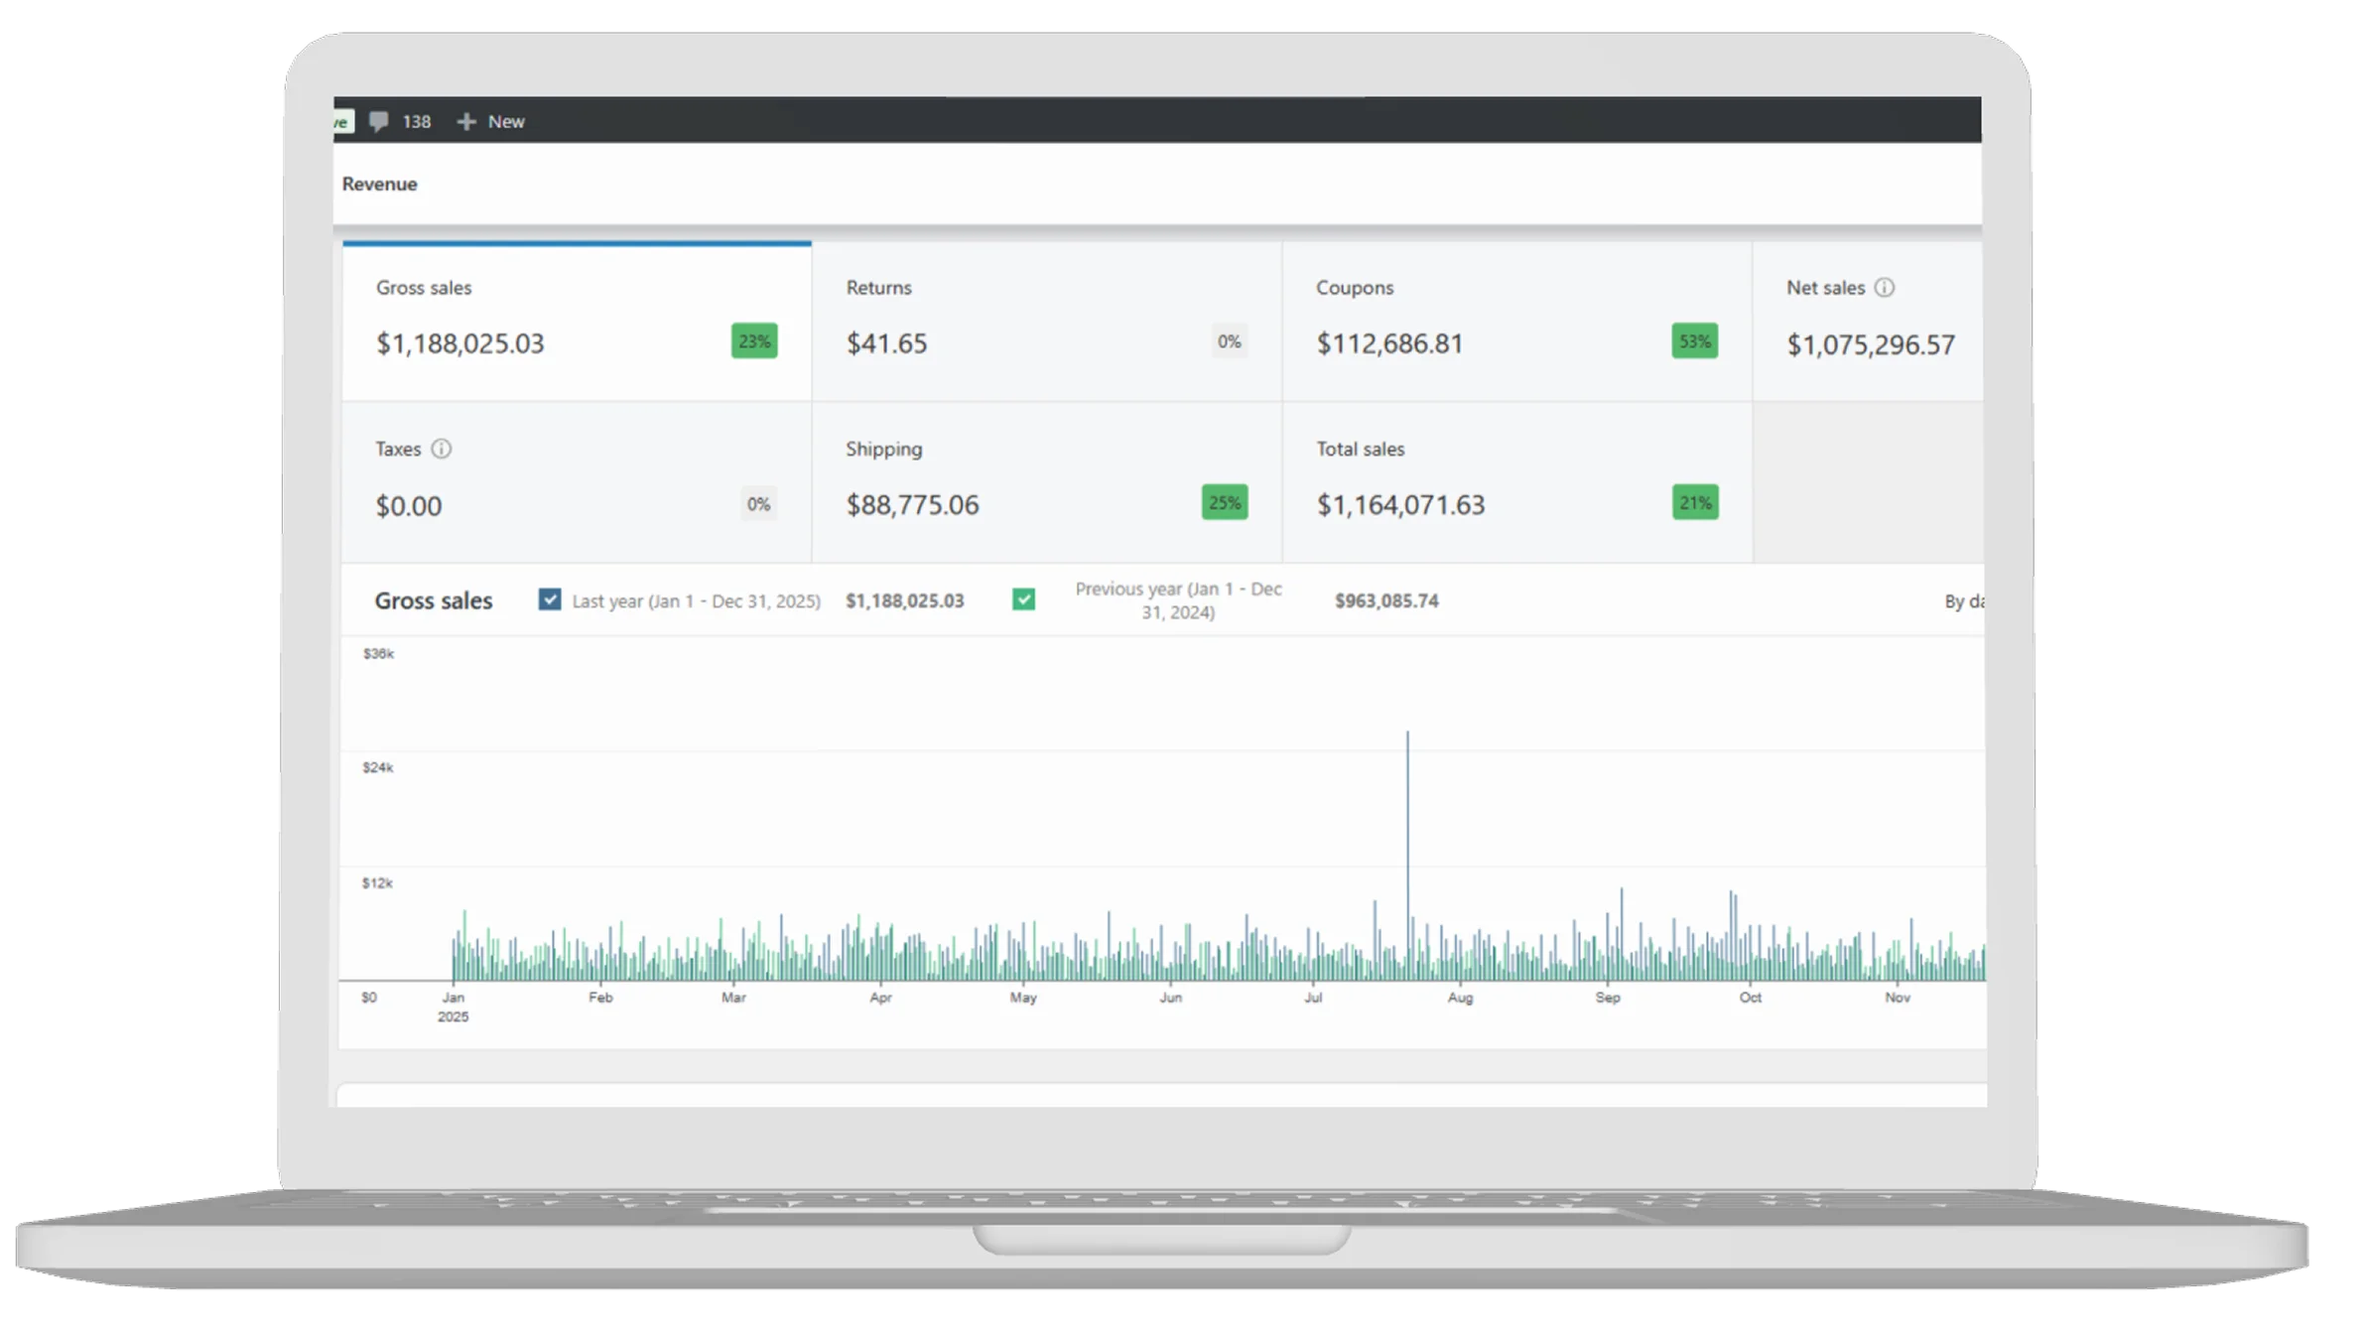
Task: Click the Taxes info icon
Action: pos(442,449)
